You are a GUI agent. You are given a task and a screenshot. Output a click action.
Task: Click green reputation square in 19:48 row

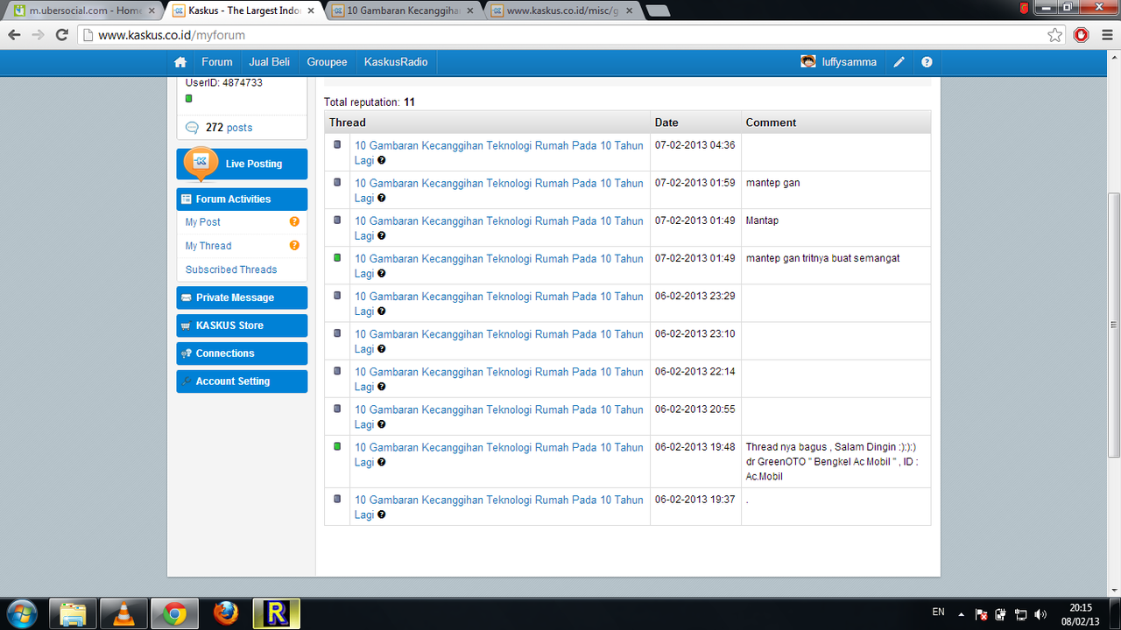click(337, 446)
